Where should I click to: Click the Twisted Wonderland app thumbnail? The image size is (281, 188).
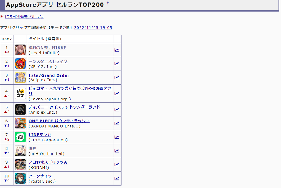(20, 109)
